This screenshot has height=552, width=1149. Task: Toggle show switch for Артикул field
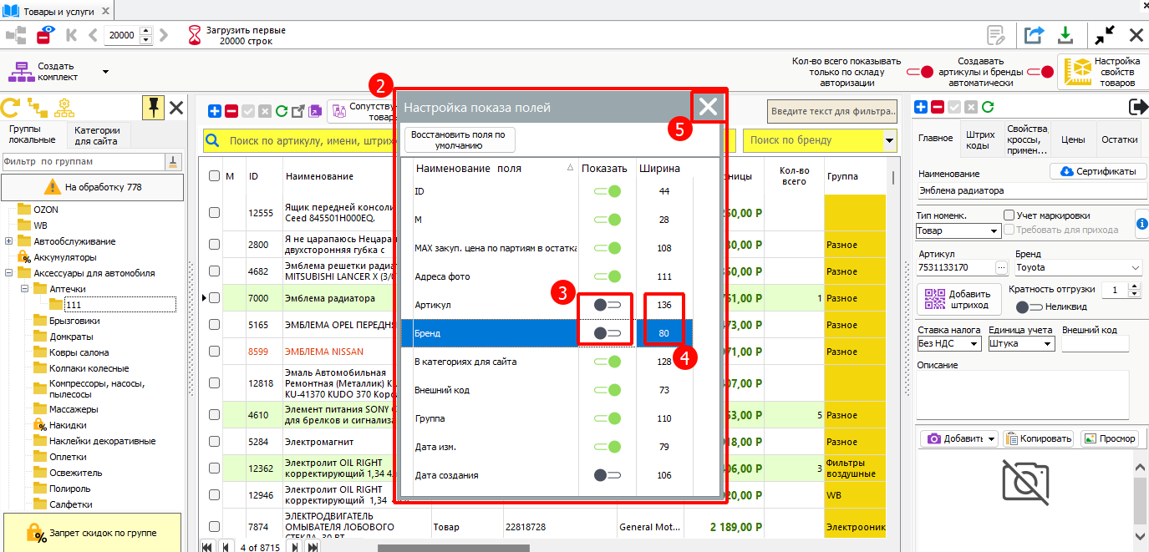[x=608, y=306]
